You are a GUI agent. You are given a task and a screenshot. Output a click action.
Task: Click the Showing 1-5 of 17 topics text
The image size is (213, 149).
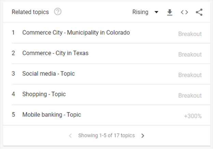click(106, 136)
